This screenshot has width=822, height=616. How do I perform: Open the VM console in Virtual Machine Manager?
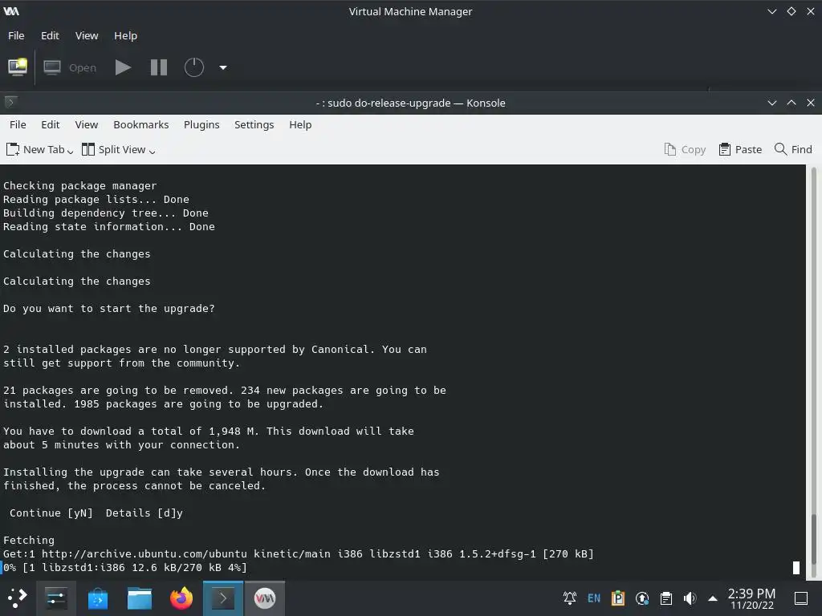tap(71, 67)
